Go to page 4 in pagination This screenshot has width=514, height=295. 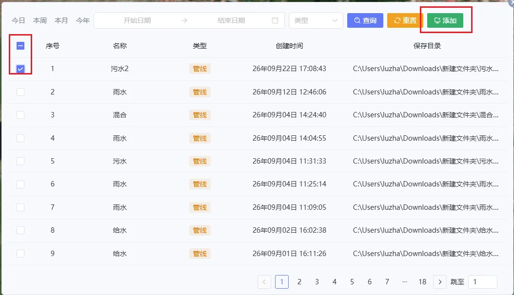(335, 282)
